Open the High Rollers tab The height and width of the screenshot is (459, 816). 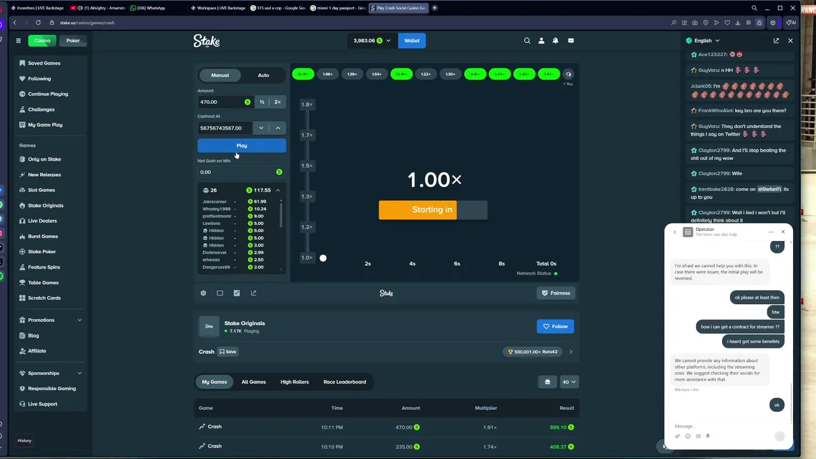295,382
